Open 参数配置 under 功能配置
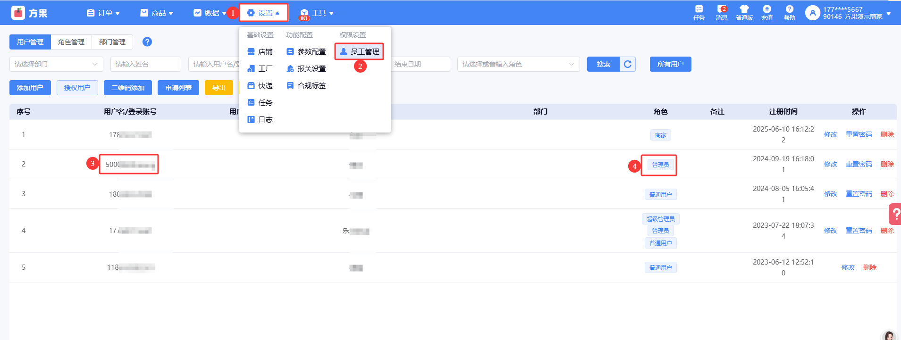This screenshot has width=901, height=340. click(x=306, y=52)
